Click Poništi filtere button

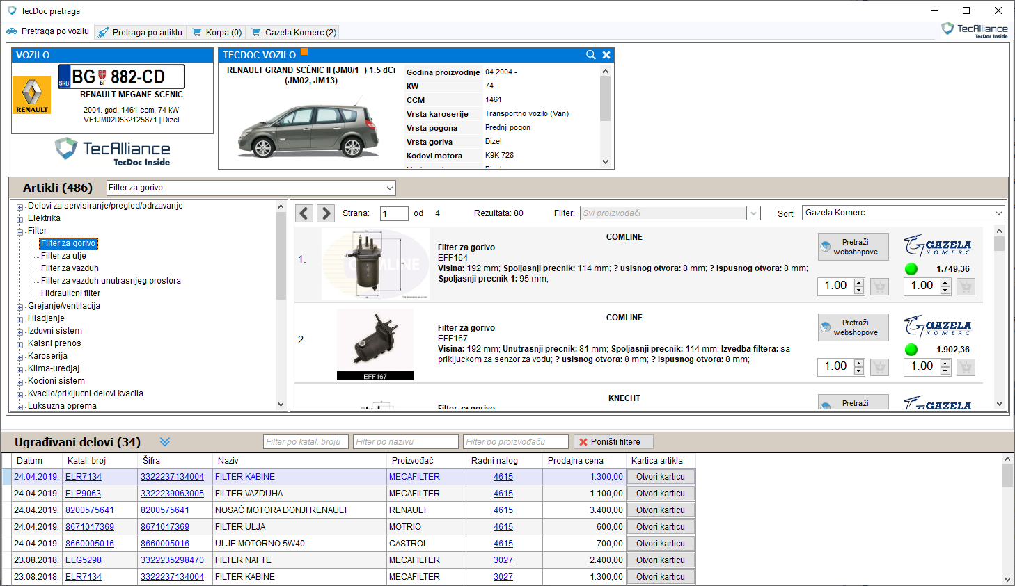pos(613,442)
